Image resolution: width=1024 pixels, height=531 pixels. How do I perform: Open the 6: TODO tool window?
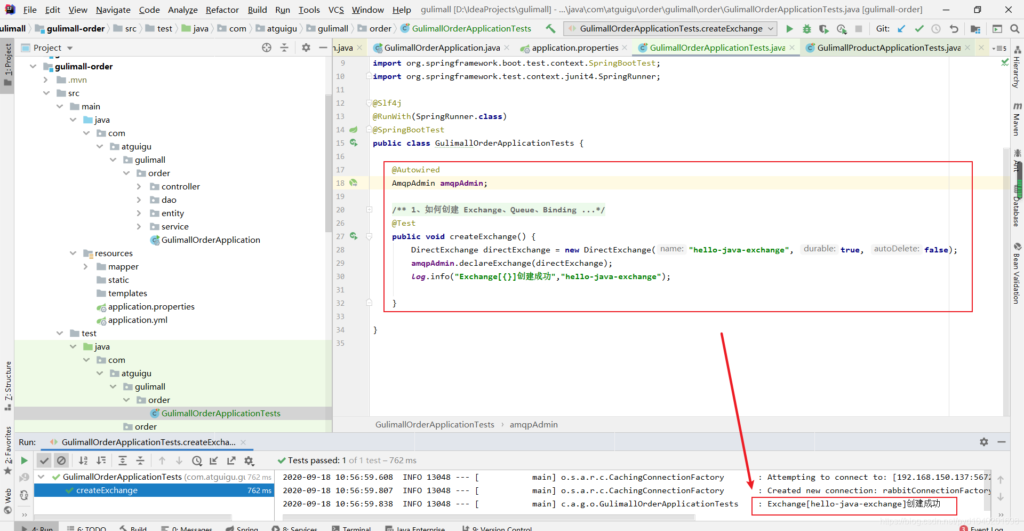pos(86,529)
